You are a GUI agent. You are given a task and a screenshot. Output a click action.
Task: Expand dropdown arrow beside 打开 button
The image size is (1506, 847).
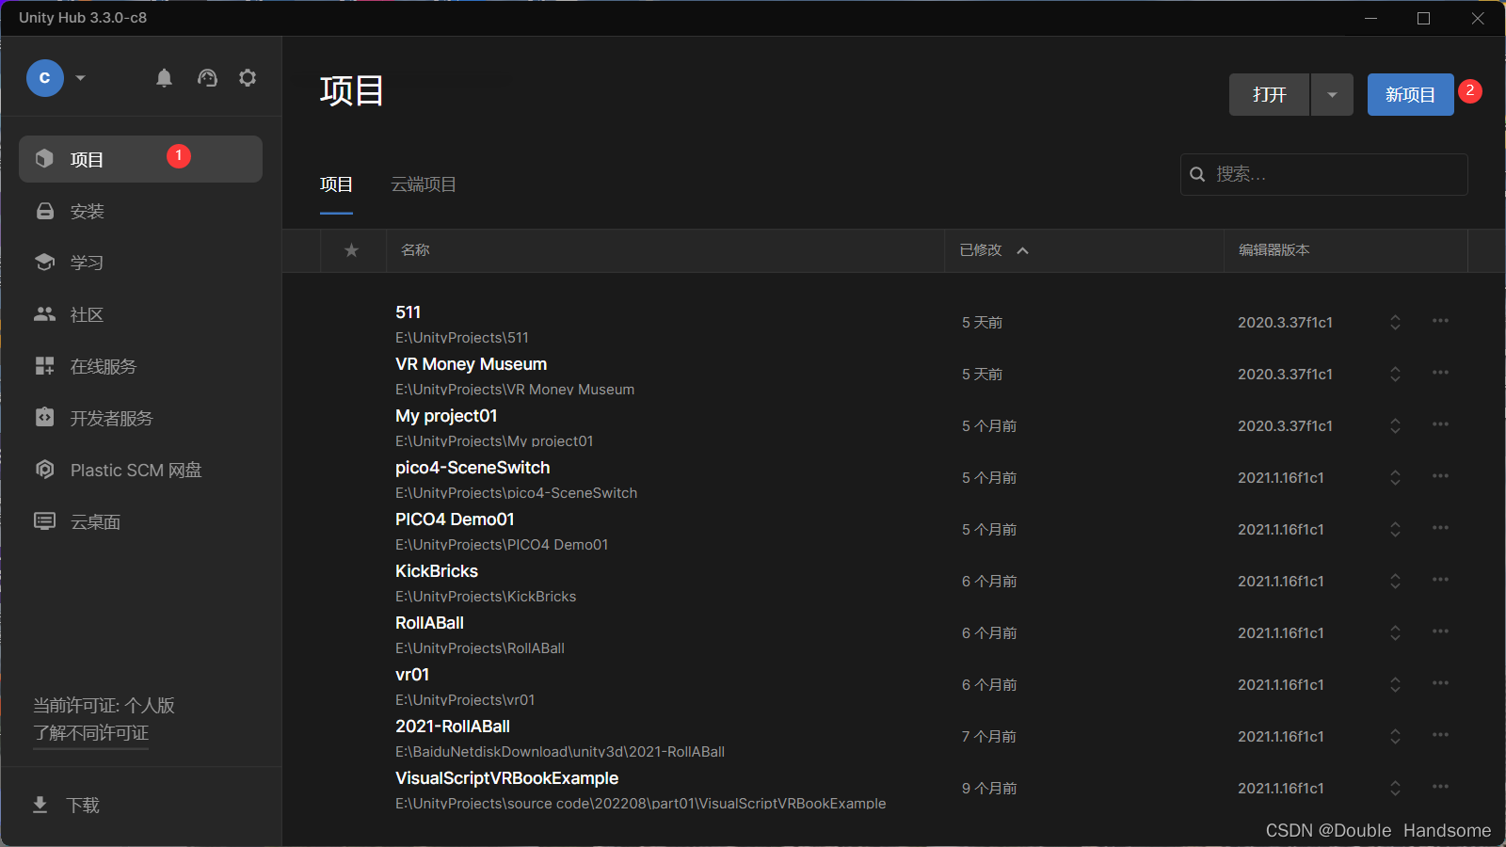point(1332,95)
